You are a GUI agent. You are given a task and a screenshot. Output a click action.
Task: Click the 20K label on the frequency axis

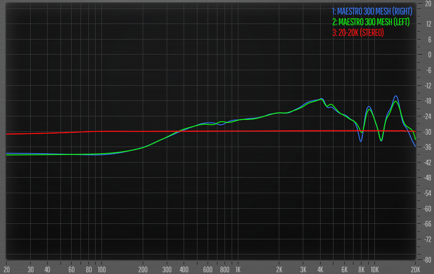click(415, 270)
